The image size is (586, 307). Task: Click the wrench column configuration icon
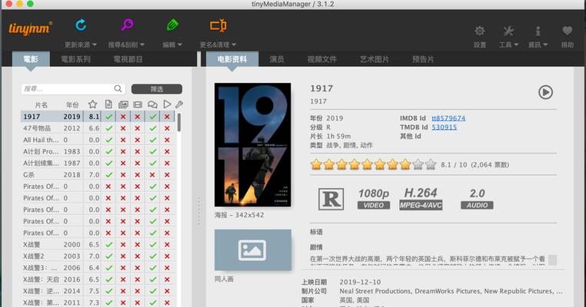179,104
